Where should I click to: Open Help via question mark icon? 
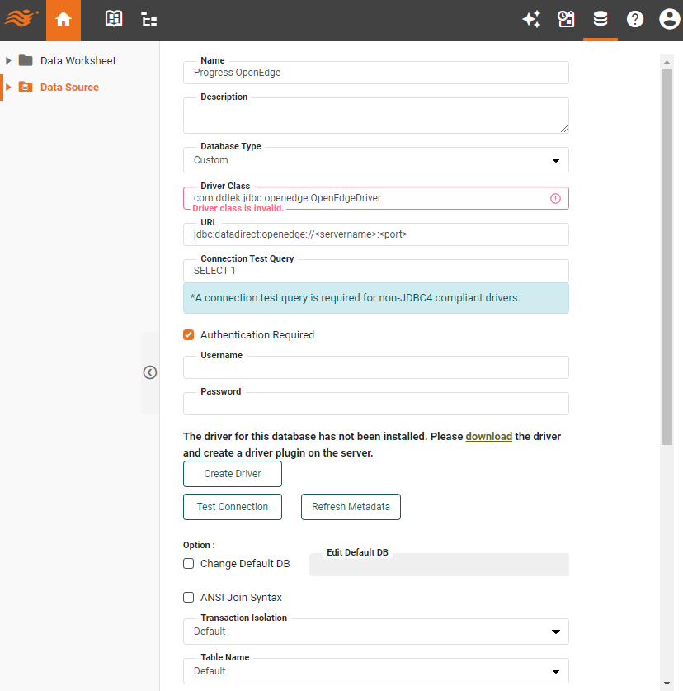[635, 19]
